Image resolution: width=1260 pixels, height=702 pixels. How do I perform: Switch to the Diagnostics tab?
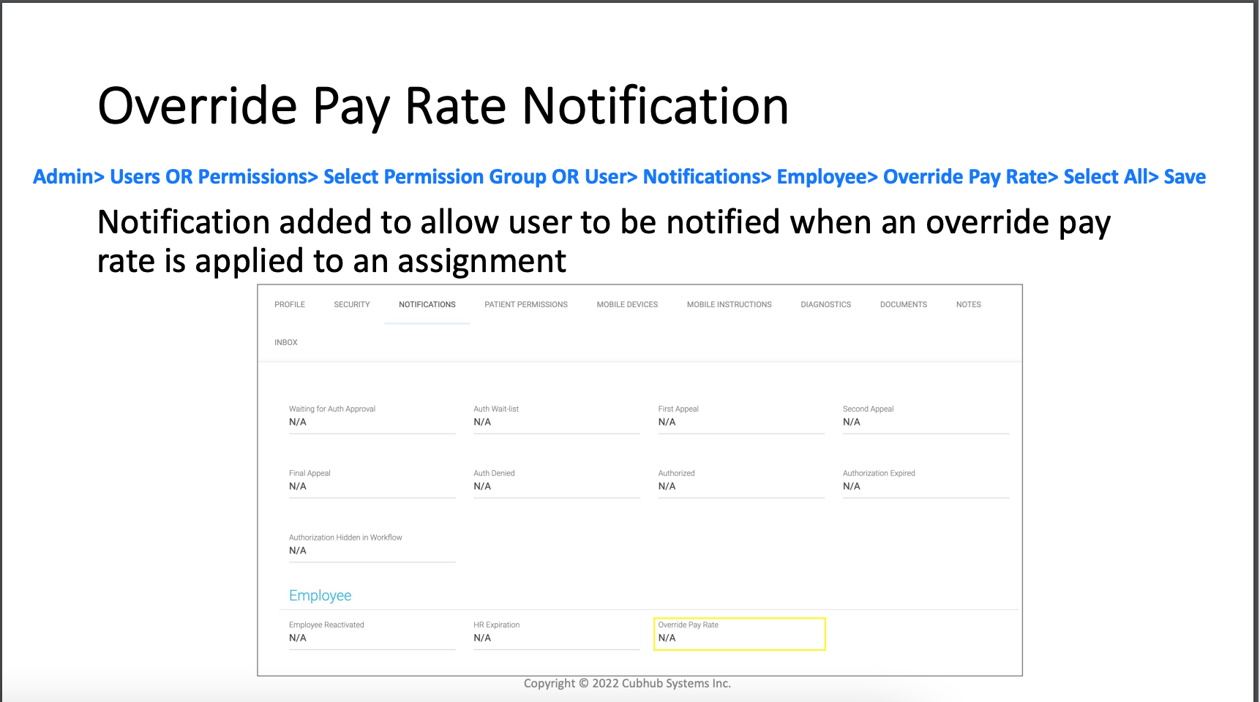pos(826,304)
